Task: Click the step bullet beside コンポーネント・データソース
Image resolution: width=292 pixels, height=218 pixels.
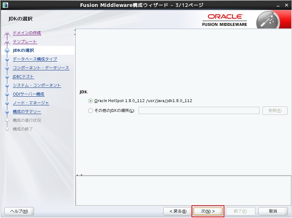Action: [x=7, y=68]
